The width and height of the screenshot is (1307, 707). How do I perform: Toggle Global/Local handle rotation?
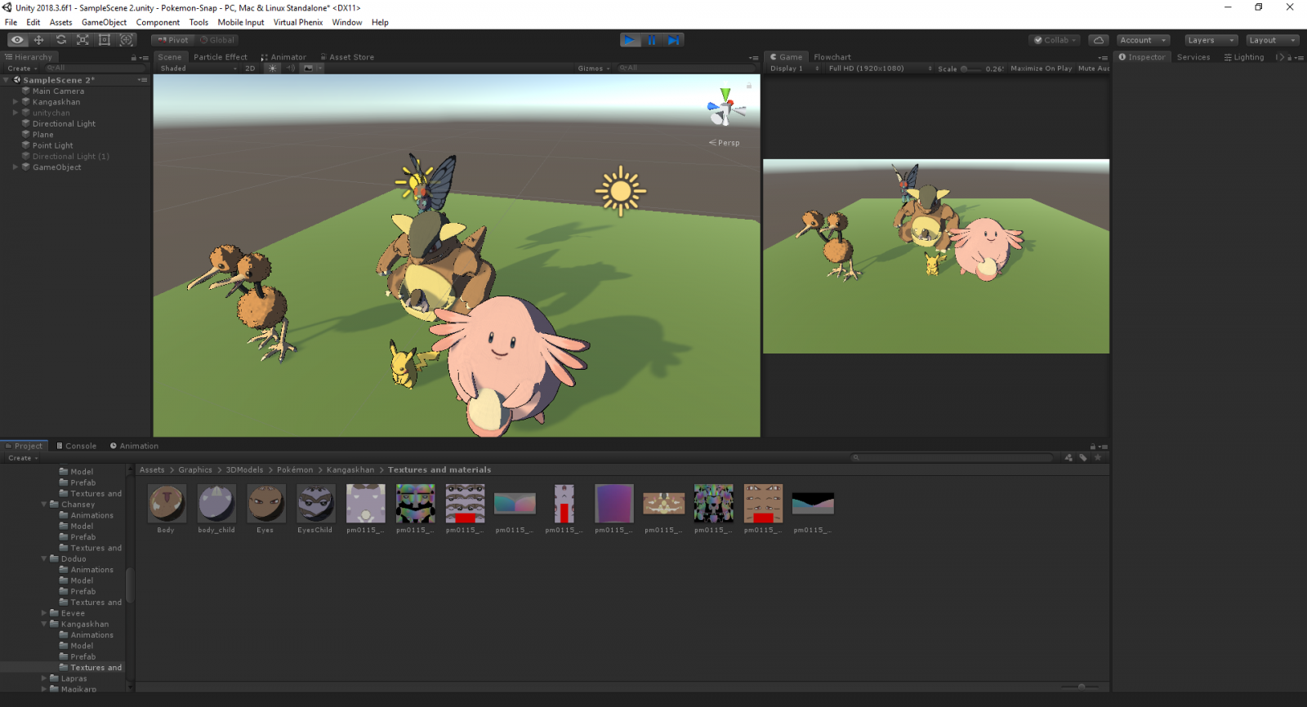217,40
